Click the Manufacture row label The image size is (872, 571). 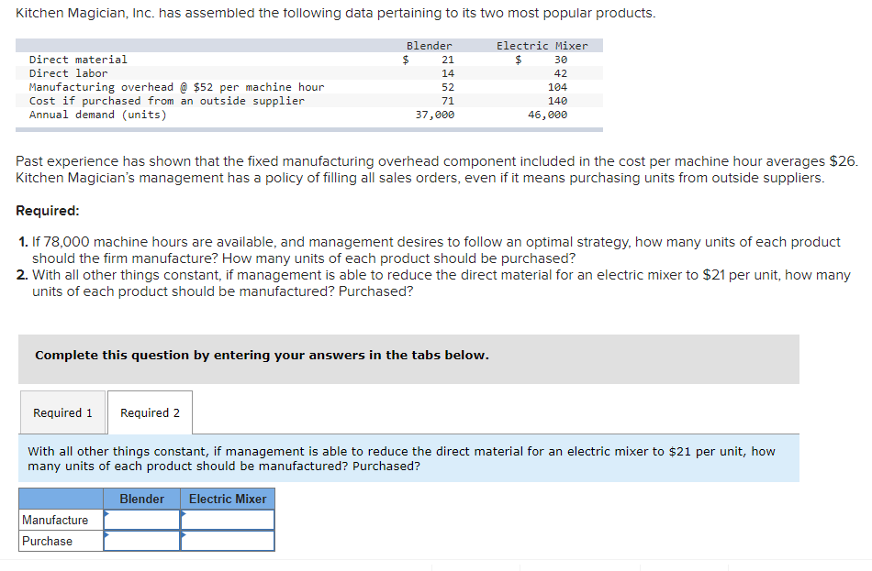[55, 520]
